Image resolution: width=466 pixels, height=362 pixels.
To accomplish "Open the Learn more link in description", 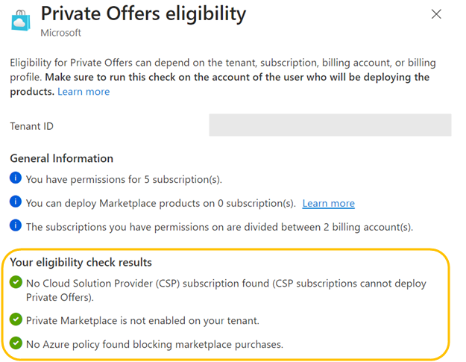I will click(x=84, y=92).
